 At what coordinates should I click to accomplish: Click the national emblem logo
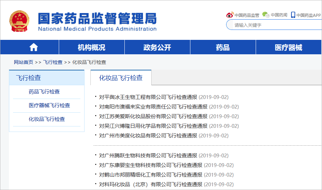coord(19,21)
